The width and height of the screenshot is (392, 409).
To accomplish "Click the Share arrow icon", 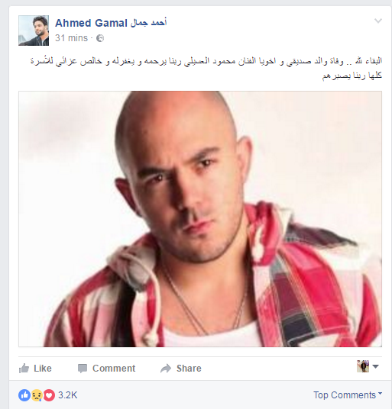I will pyautogui.click(x=166, y=369).
